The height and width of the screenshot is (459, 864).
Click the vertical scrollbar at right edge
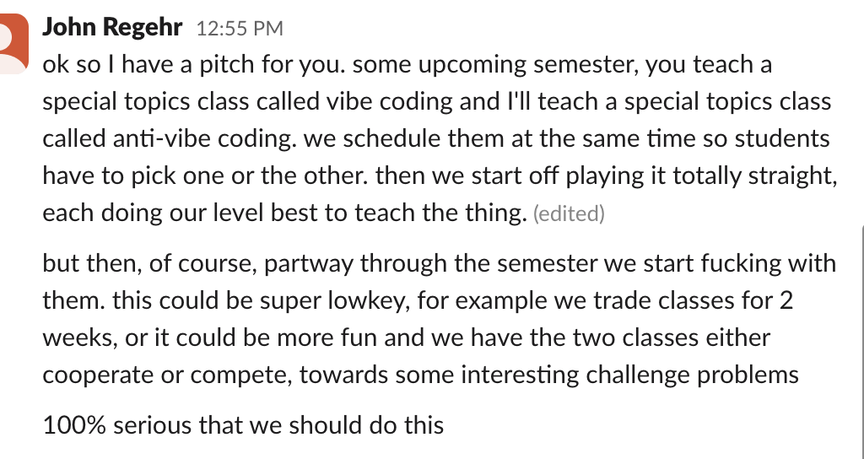[x=861, y=337]
